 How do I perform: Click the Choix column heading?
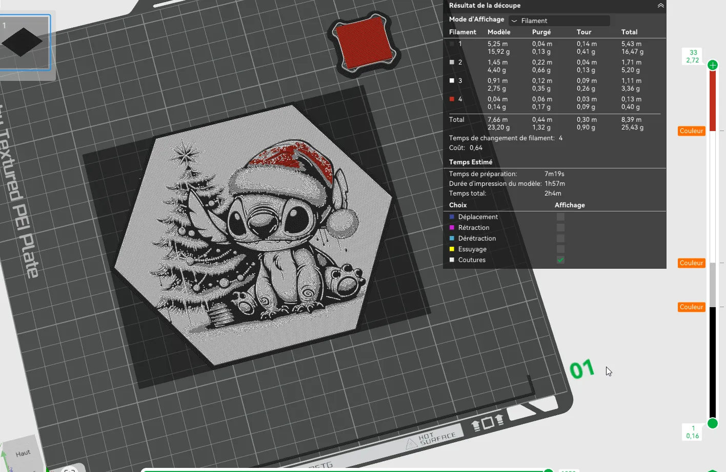pos(458,205)
